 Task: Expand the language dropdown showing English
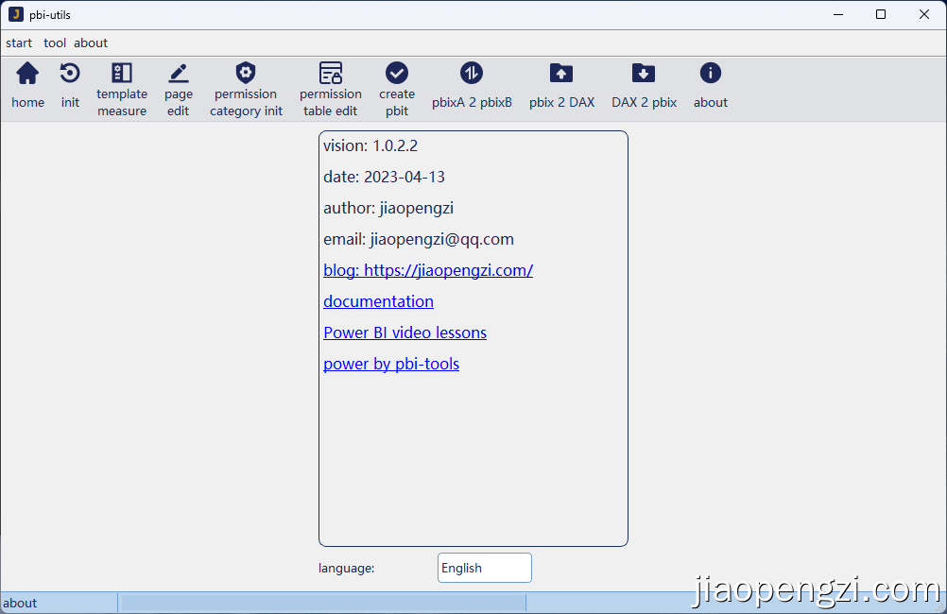tap(484, 568)
